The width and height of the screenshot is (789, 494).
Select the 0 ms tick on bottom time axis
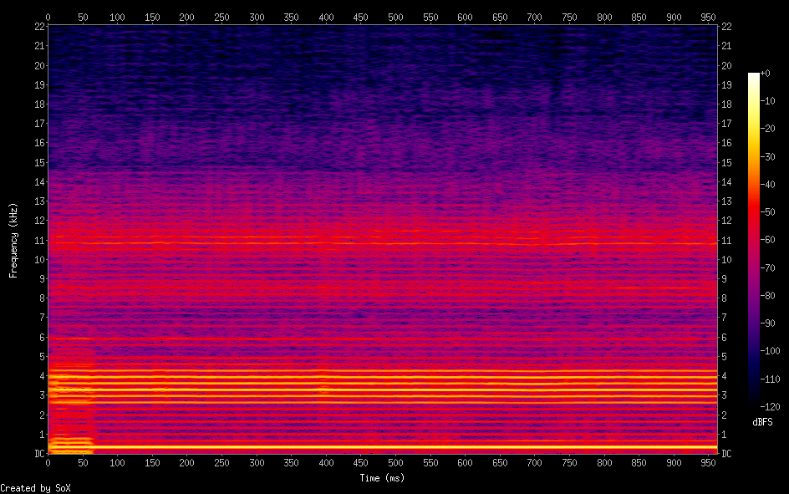click(x=48, y=462)
